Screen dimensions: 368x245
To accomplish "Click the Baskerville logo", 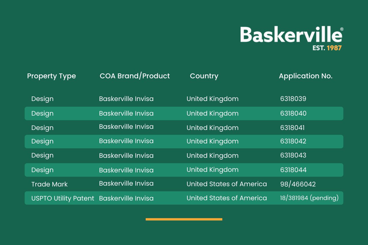I will (x=291, y=35).
